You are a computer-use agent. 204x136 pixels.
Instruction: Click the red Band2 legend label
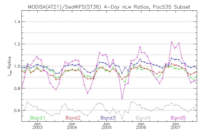73,118
